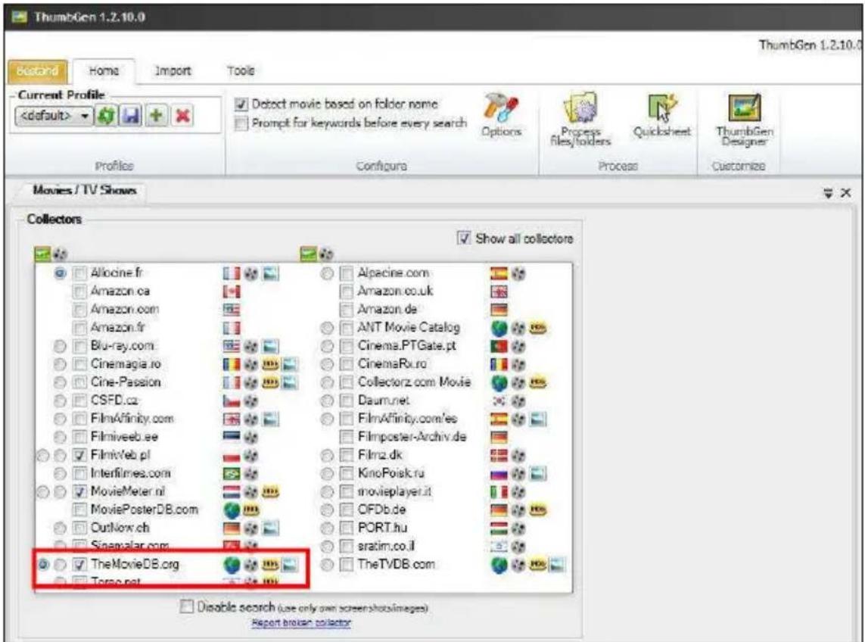
Task: Select the Allocine.fr radio button
Action: [x=60, y=273]
